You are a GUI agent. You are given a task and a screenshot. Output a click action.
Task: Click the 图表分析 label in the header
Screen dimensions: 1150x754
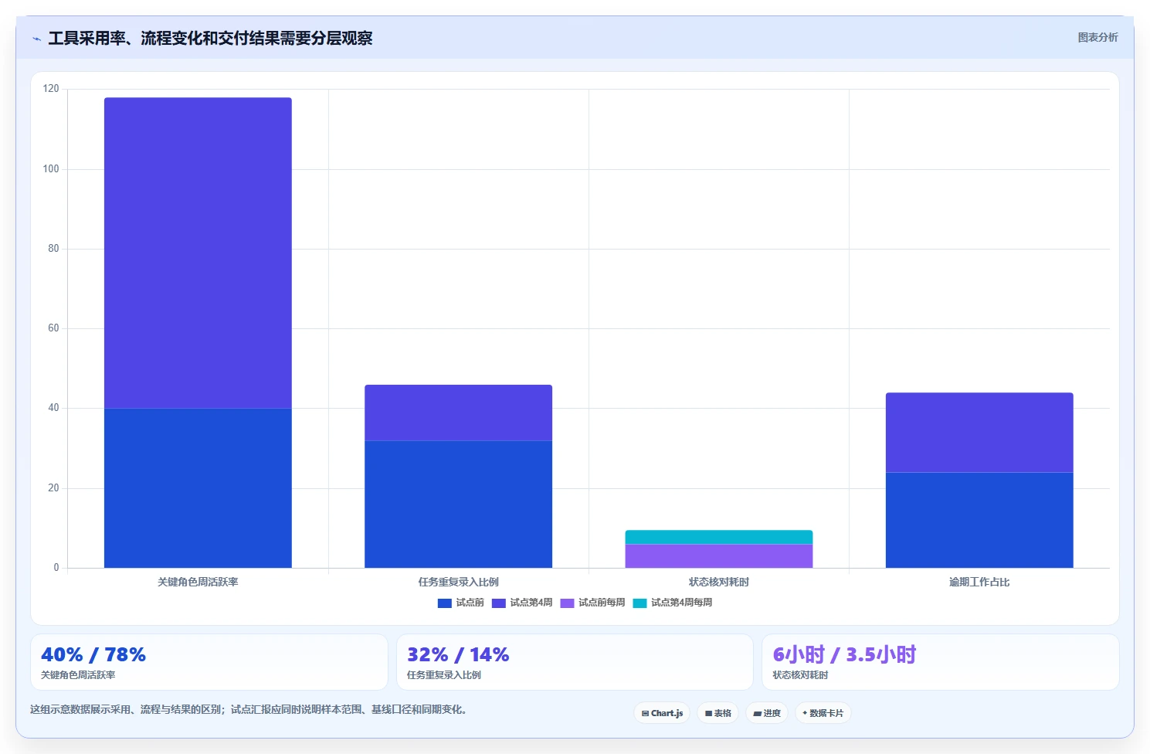(x=1097, y=37)
